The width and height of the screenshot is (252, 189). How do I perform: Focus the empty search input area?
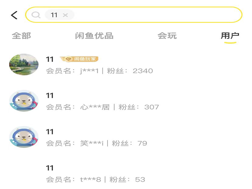(154, 15)
